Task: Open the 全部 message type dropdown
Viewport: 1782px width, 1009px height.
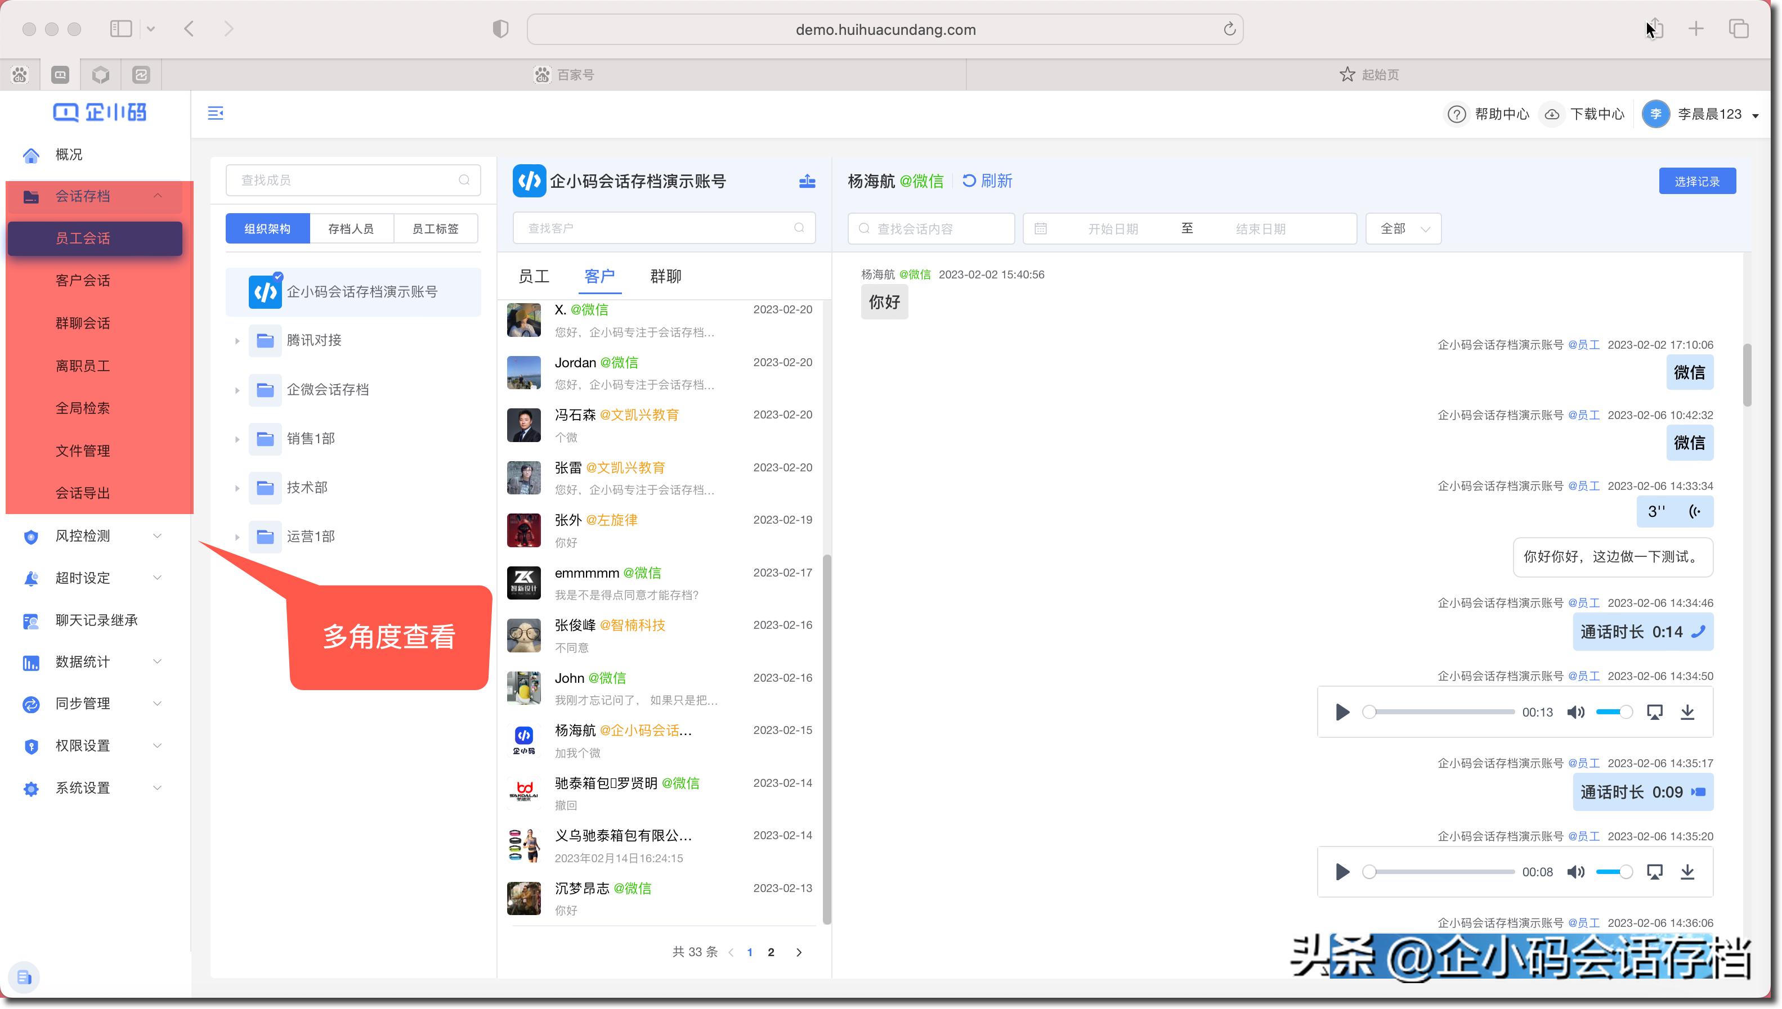Action: (x=1403, y=229)
